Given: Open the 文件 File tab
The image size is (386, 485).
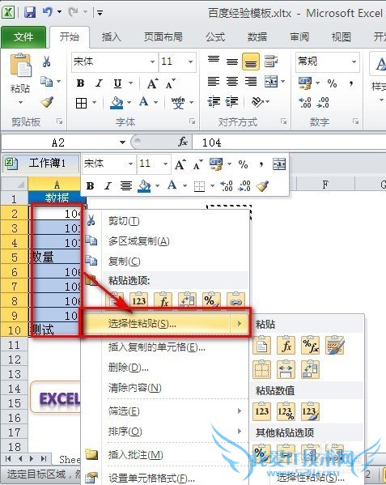Looking at the screenshot, I should [x=23, y=37].
